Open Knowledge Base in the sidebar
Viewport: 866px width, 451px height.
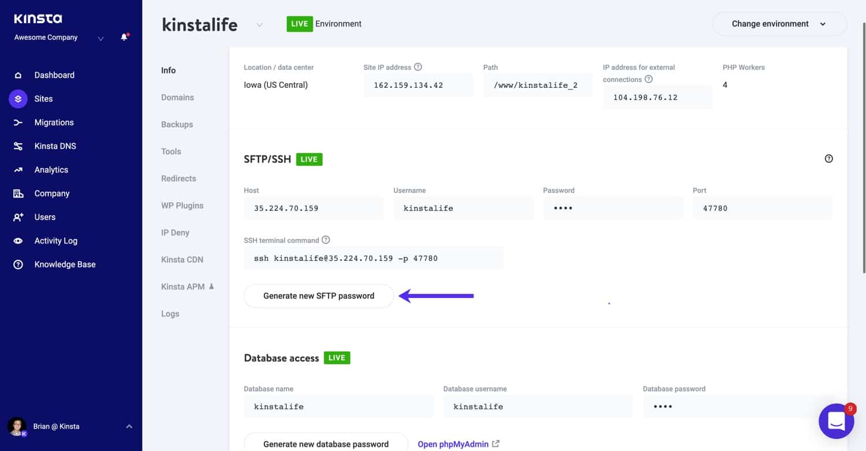click(65, 264)
